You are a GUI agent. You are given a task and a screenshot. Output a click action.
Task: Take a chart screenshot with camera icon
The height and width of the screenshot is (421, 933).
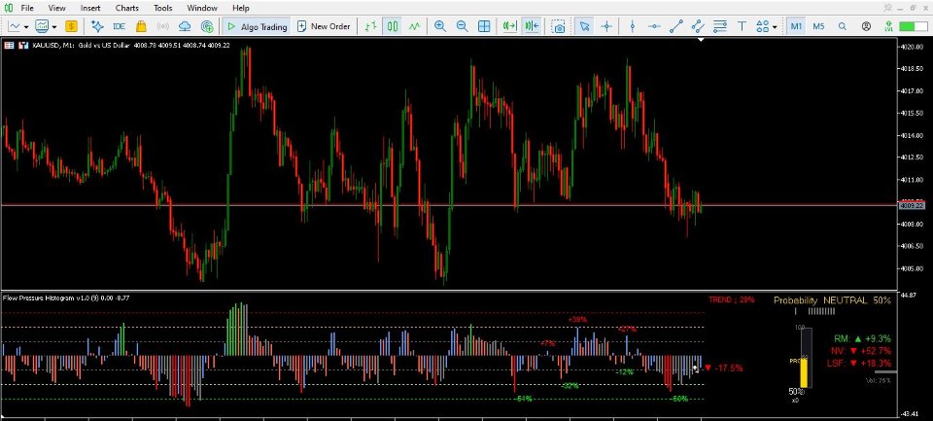558,27
